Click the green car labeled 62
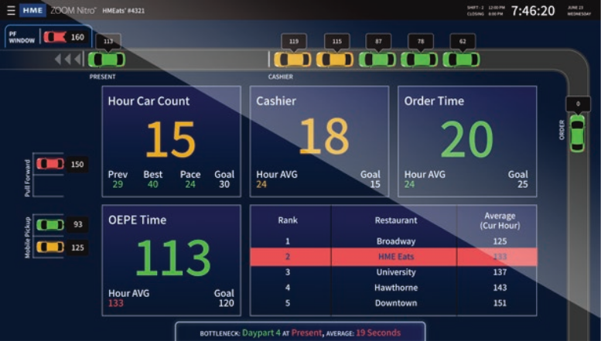This screenshot has height=341, width=601. pyautogui.click(x=462, y=60)
